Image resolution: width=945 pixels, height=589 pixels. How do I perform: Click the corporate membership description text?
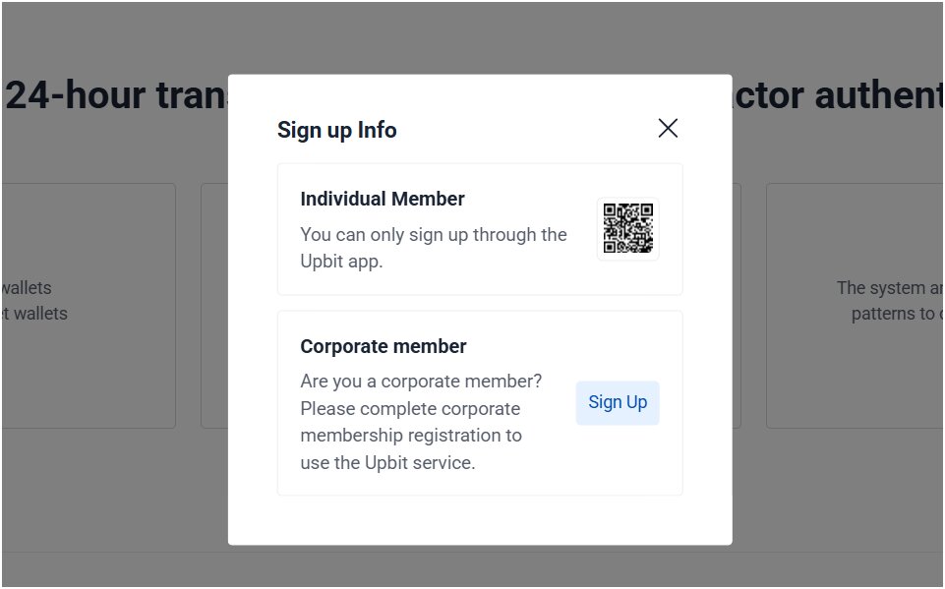coord(422,421)
